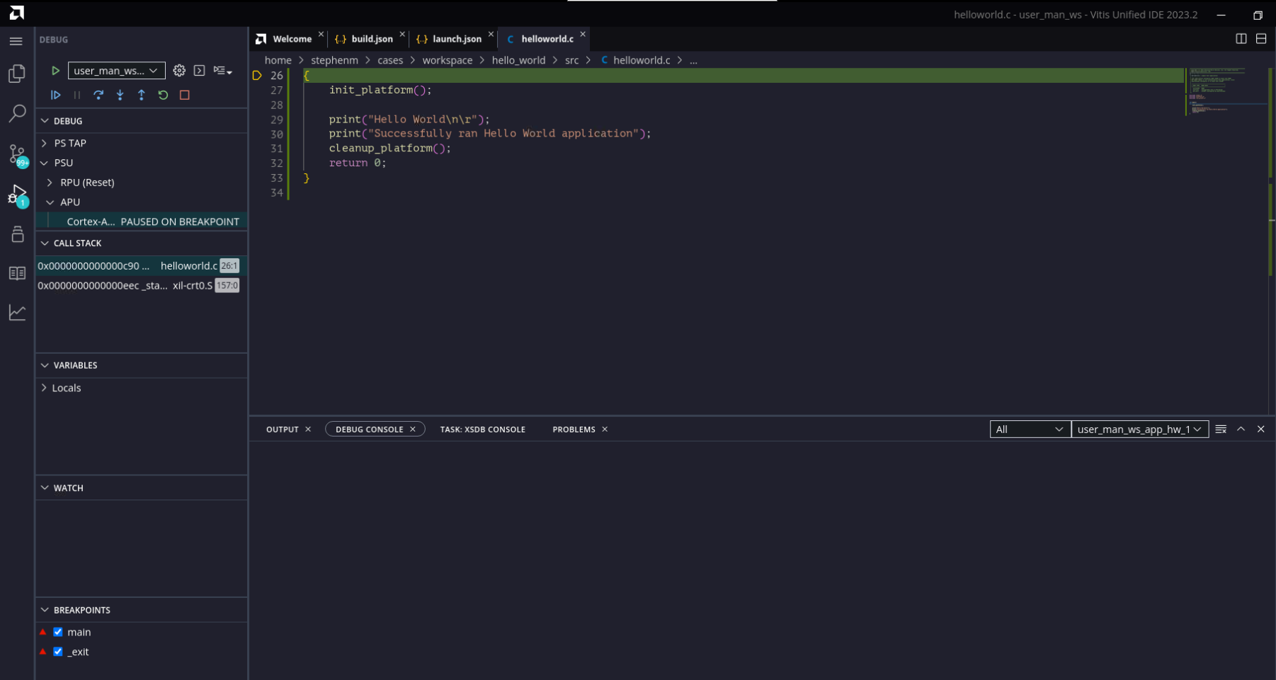The image size is (1276, 680).
Task: Open the user_man_ws_app_hw_1 session dropdown
Action: (1140, 430)
